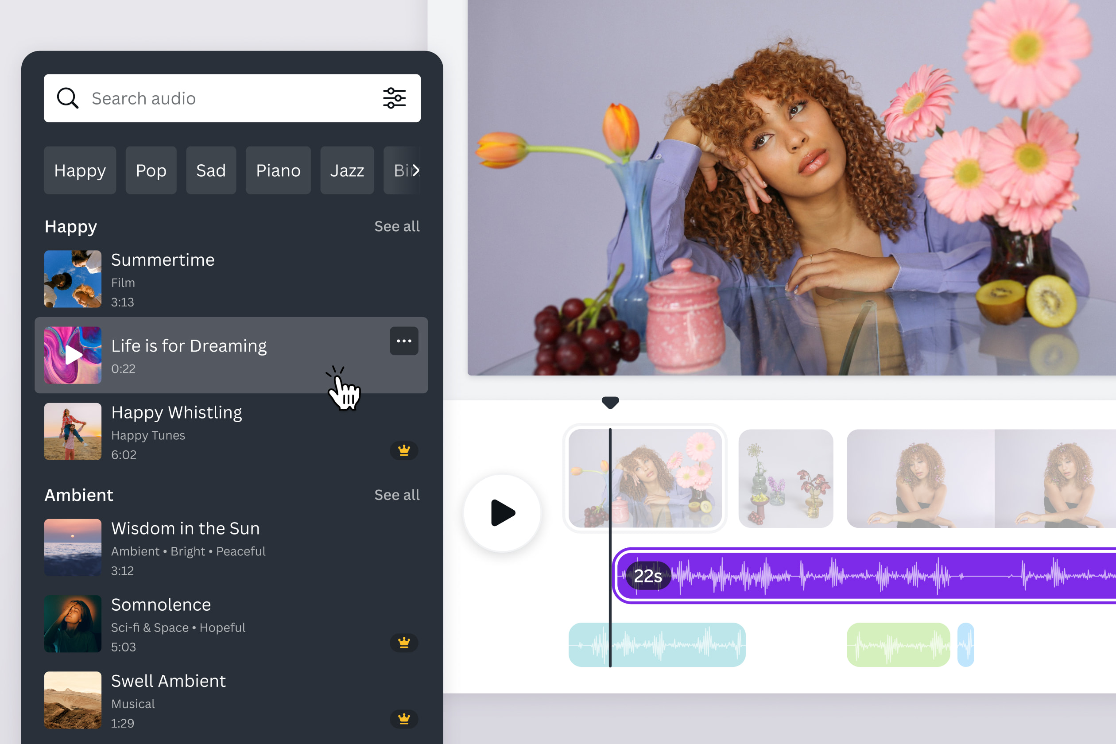The height and width of the screenshot is (744, 1116).
Task: Select the 'Jazz' genre filter tab
Action: 345,169
